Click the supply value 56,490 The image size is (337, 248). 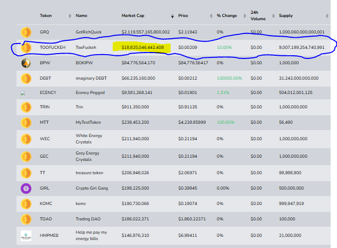pyautogui.click(x=286, y=122)
